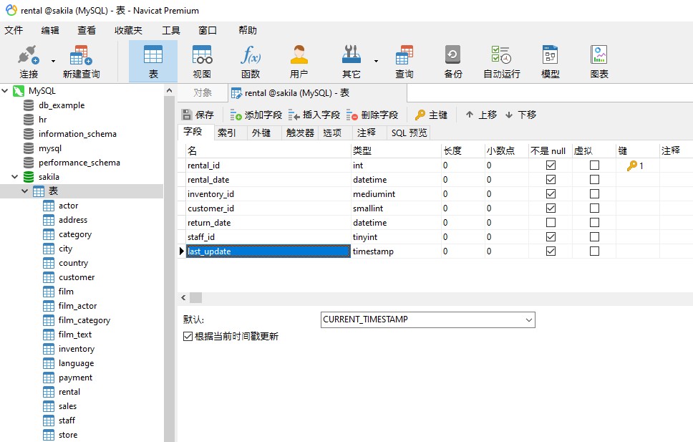Toggle Not Null checkbox for rental_date

click(551, 180)
